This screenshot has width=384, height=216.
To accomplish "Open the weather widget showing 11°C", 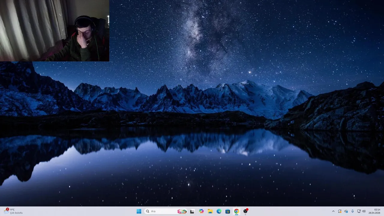I will click(13, 211).
